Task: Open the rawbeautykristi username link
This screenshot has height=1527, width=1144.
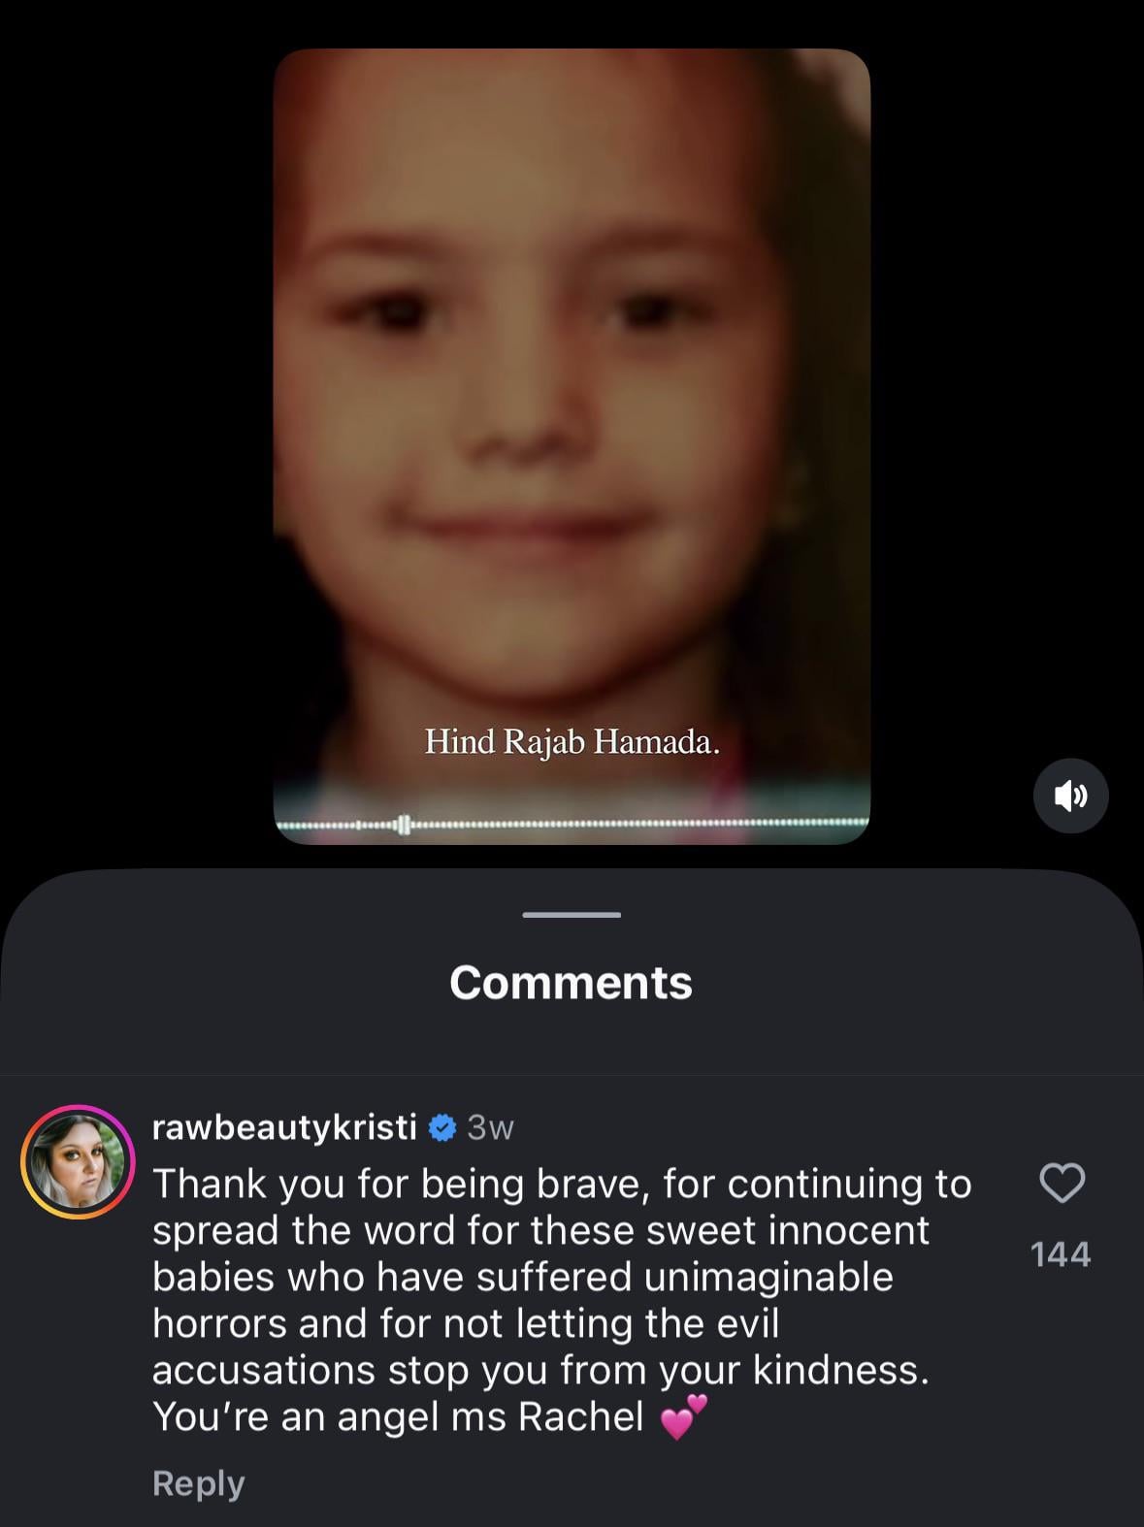Action: 284,1127
